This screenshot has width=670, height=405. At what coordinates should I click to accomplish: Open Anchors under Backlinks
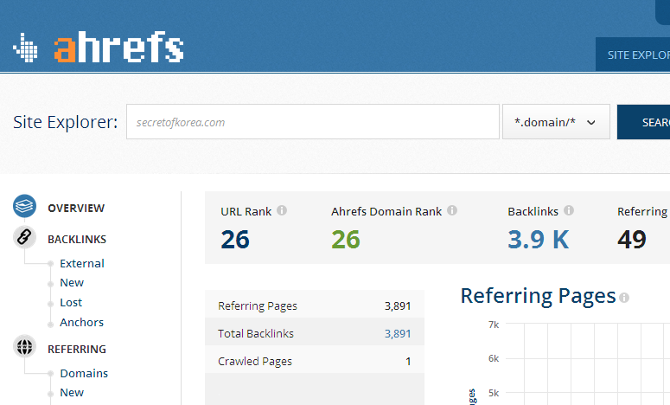tap(81, 323)
